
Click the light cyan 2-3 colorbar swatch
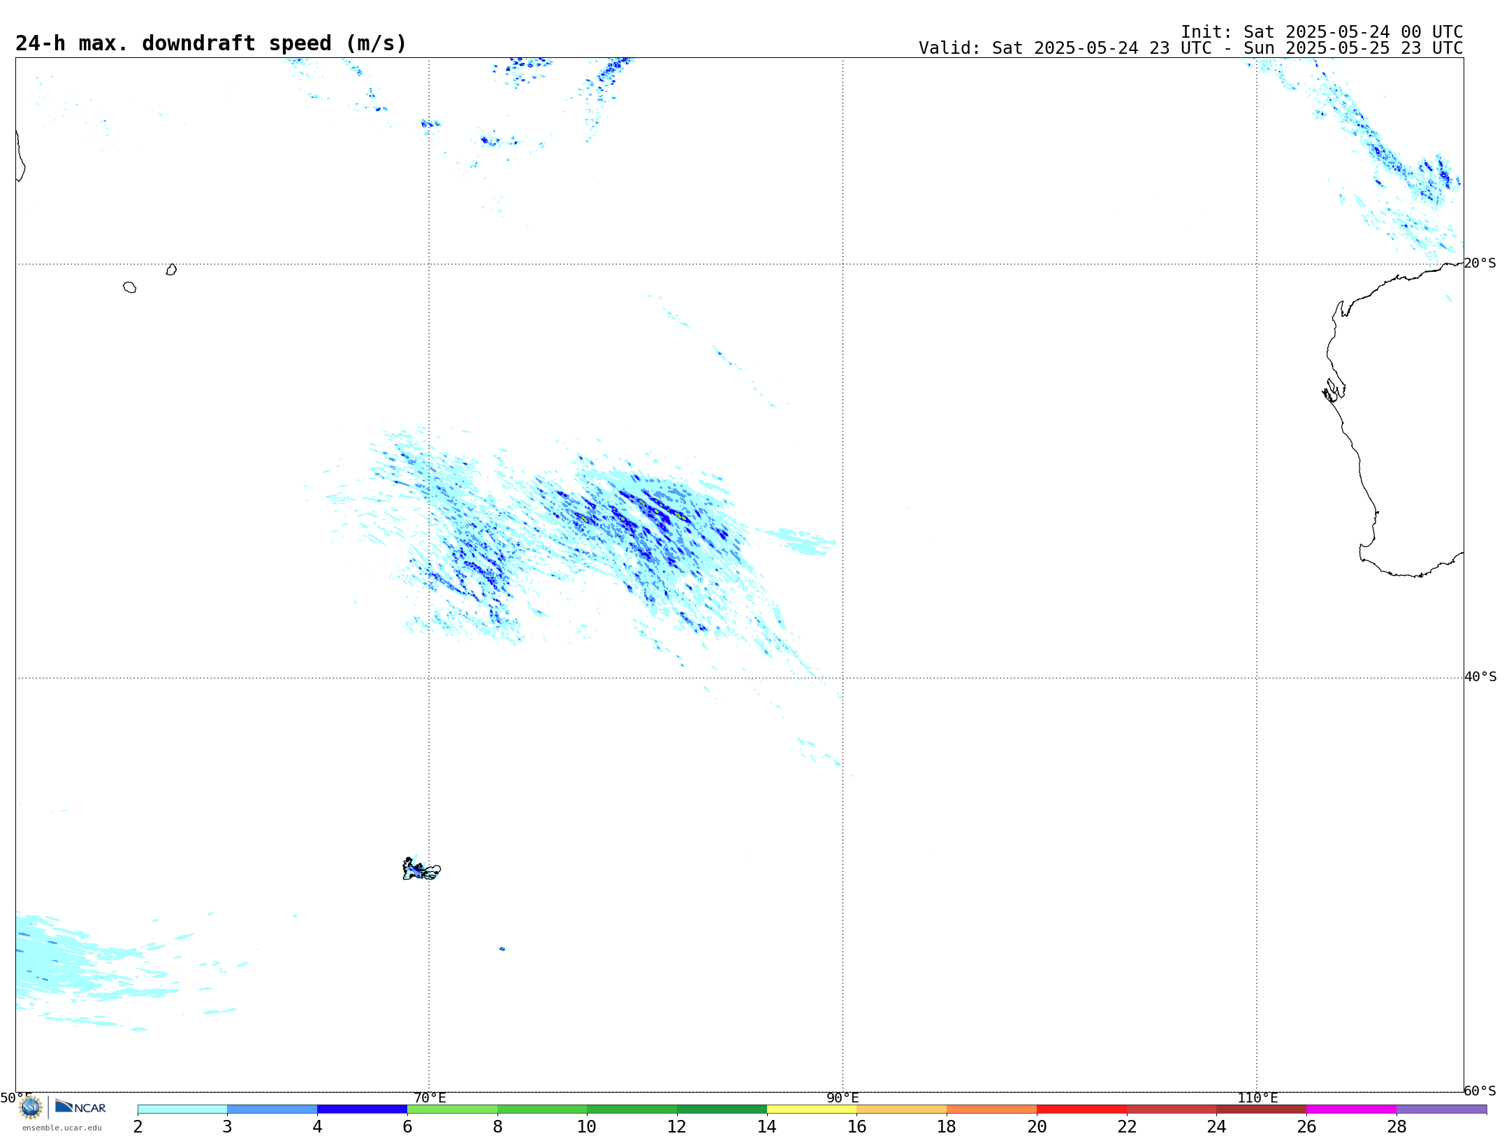tap(182, 1109)
